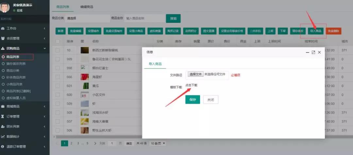The image size is (353, 155).
Task: Click the 团购商品 sitemap icon
Action: coord(3,48)
